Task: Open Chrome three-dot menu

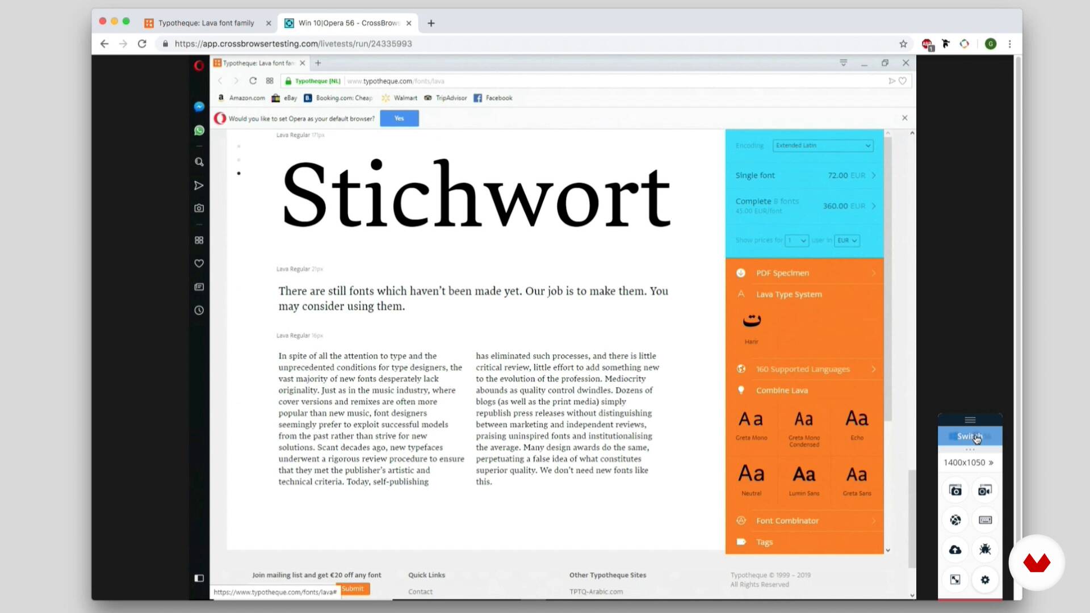Action: (1010, 44)
